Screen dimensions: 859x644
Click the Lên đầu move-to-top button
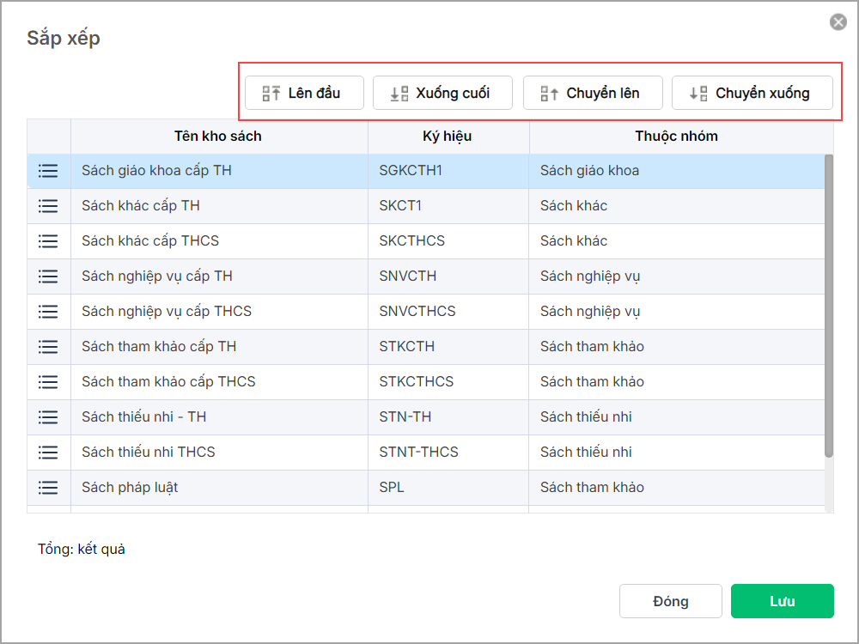[304, 93]
